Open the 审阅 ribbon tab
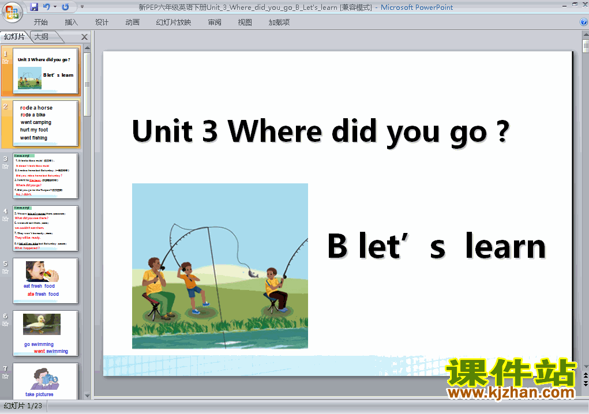The height and width of the screenshot is (414, 589). (215, 22)
